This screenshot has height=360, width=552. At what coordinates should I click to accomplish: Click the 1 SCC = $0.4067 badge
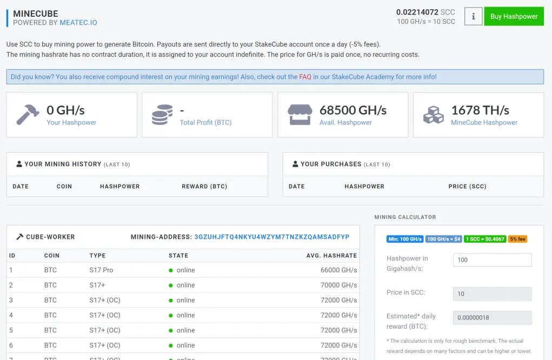(485, 239)
